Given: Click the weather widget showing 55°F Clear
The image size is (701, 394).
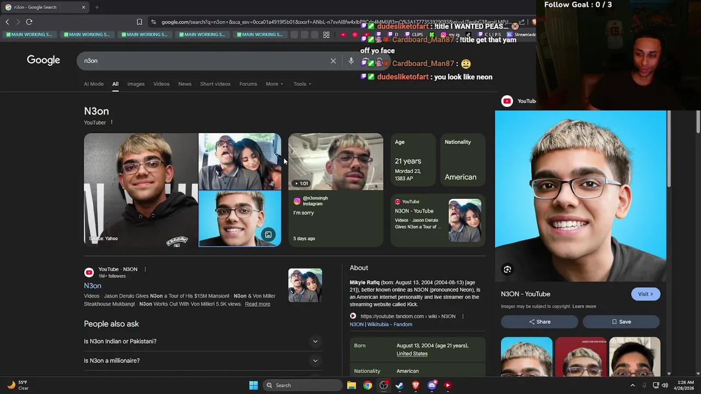Looking at the screenshot, I should pyautogui.click(x=18, y=385).
